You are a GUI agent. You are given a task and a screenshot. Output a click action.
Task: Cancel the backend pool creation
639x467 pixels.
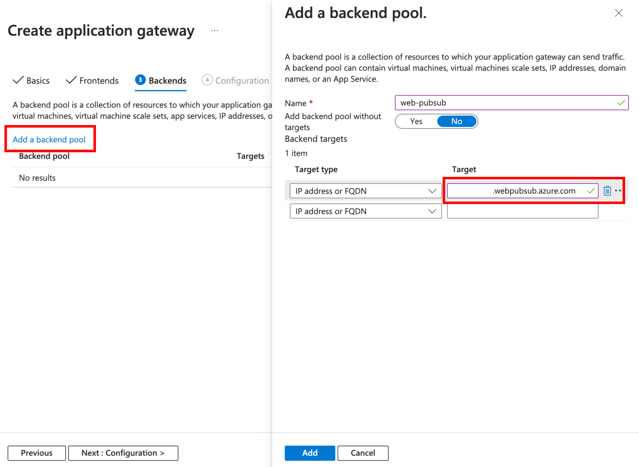(x=363, y=453)
